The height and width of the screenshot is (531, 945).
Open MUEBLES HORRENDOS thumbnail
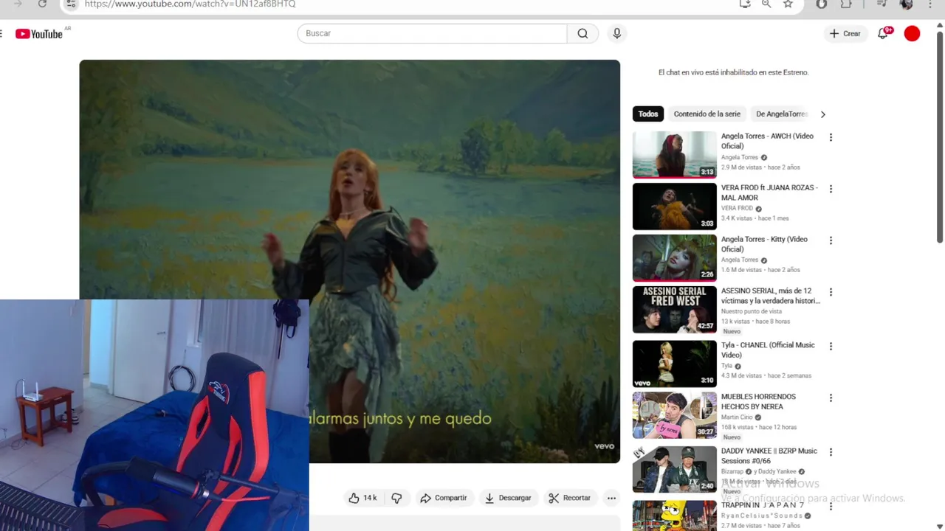pyautogui.click(x=674, y=415)
